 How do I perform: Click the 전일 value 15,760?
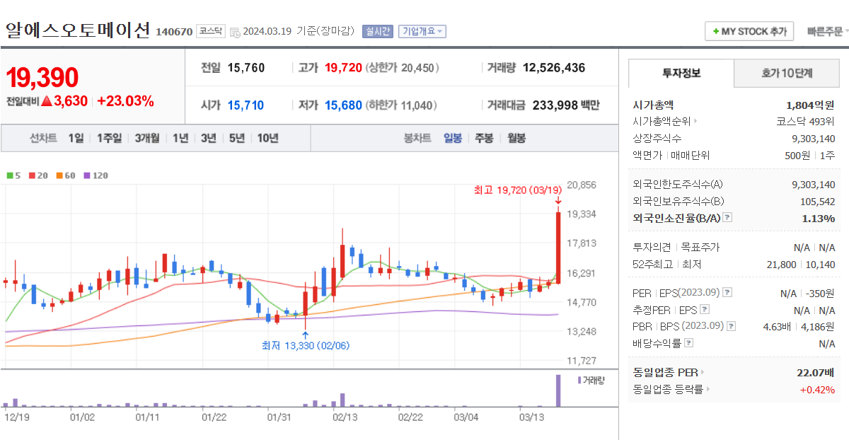coord(246,68)
